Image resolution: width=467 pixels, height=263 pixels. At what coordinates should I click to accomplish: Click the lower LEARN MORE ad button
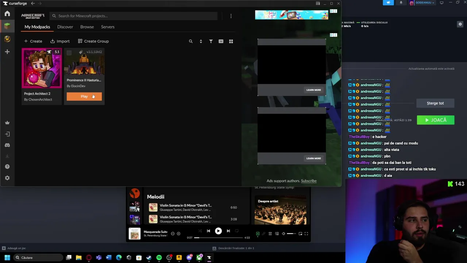[x=314, y=158]
